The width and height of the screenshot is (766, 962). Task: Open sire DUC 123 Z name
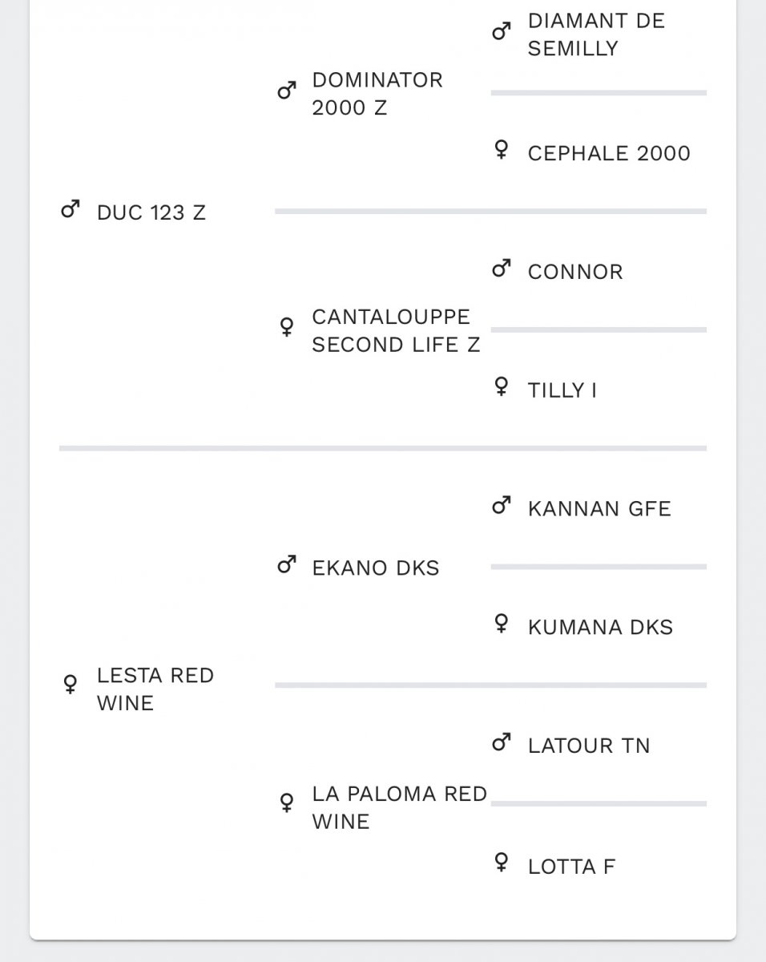pyautogui.click(x=151, y=212)
